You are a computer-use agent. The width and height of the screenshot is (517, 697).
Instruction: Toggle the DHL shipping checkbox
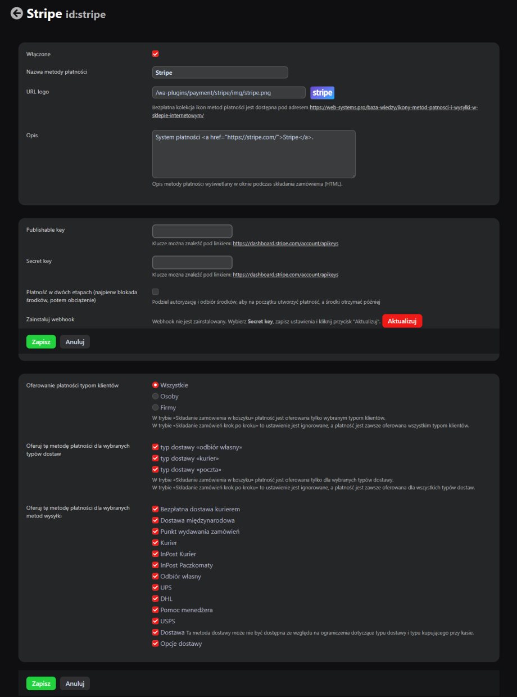(156, 599)
